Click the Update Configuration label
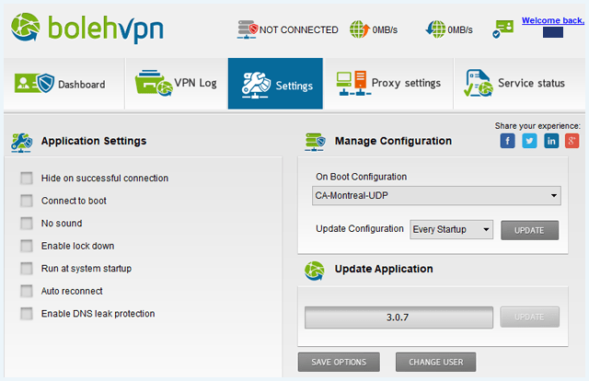Screen dimensions: 589x381 (x=360, y=229)
